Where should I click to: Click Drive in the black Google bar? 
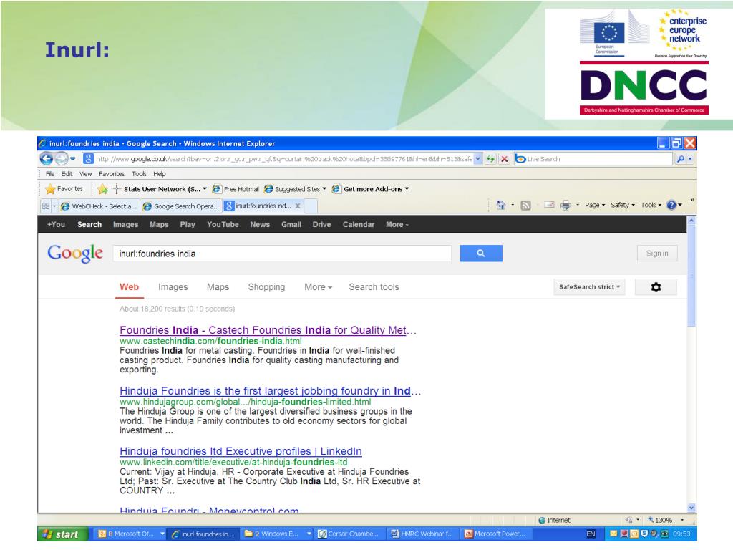coord(321,224)
